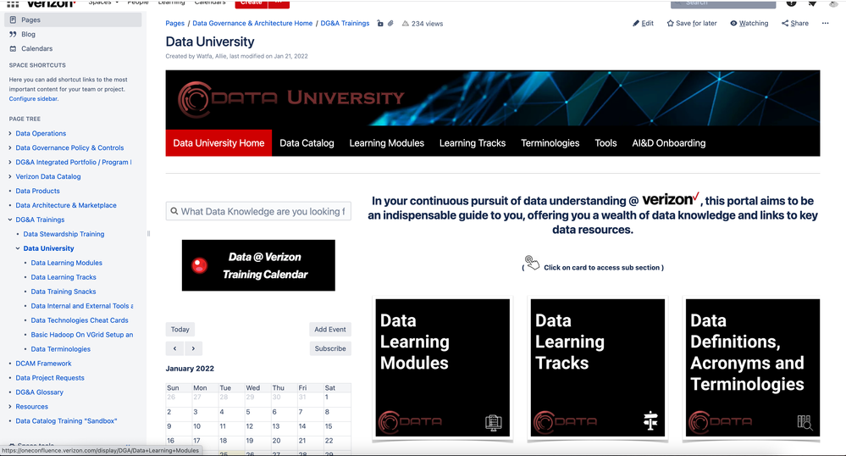Open DG&A Glossary in the tree
The height and width of the screenshot is (456, 846).
40,392
